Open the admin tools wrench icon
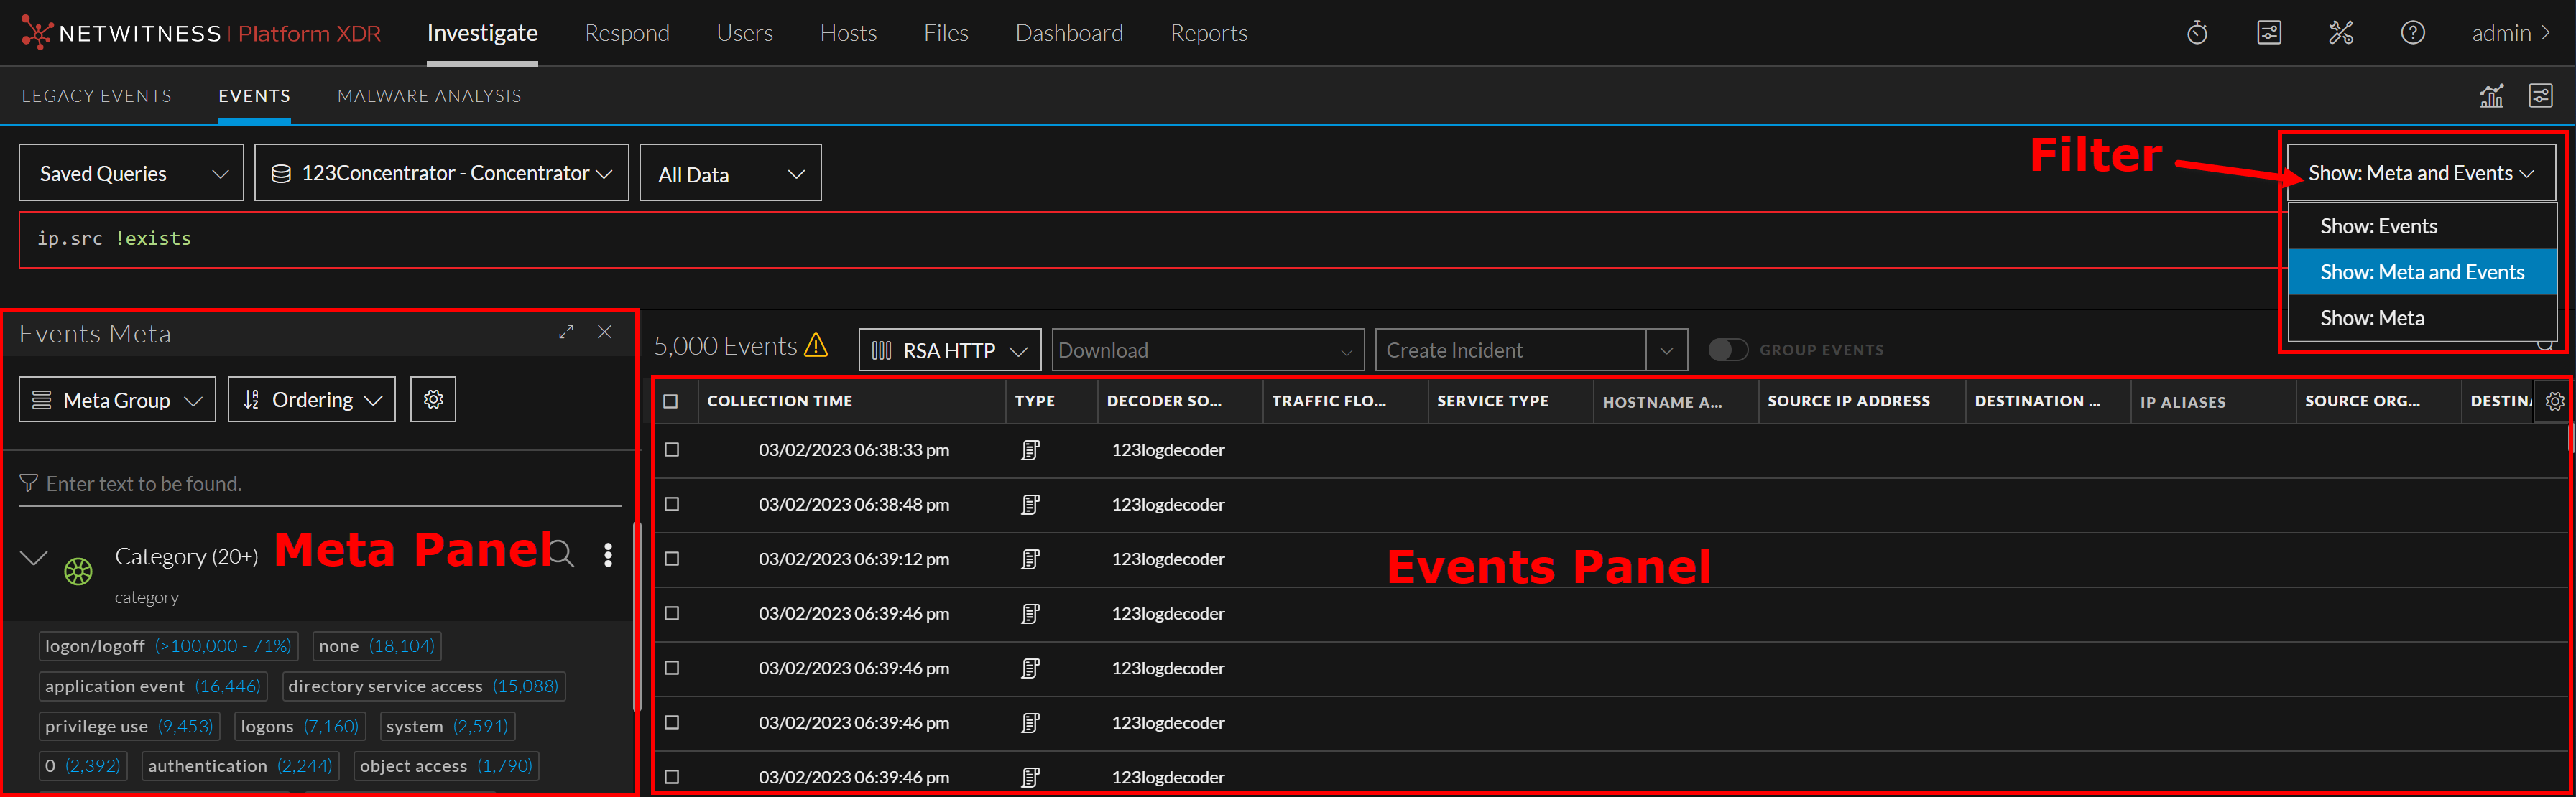The image size is (2576, 797). click(2340, 33)
